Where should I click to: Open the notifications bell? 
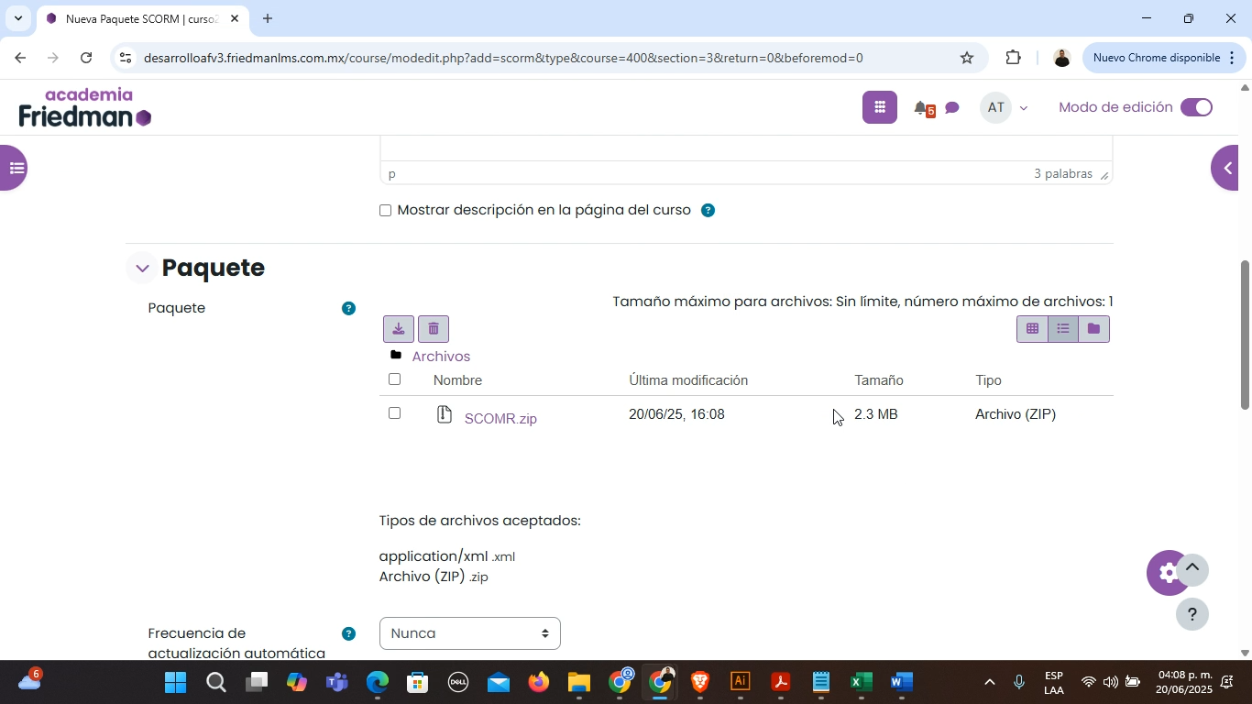(x=922, y=108)
